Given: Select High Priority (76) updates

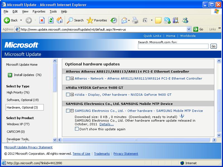Looking at the screenshot, I should (18, 92).
